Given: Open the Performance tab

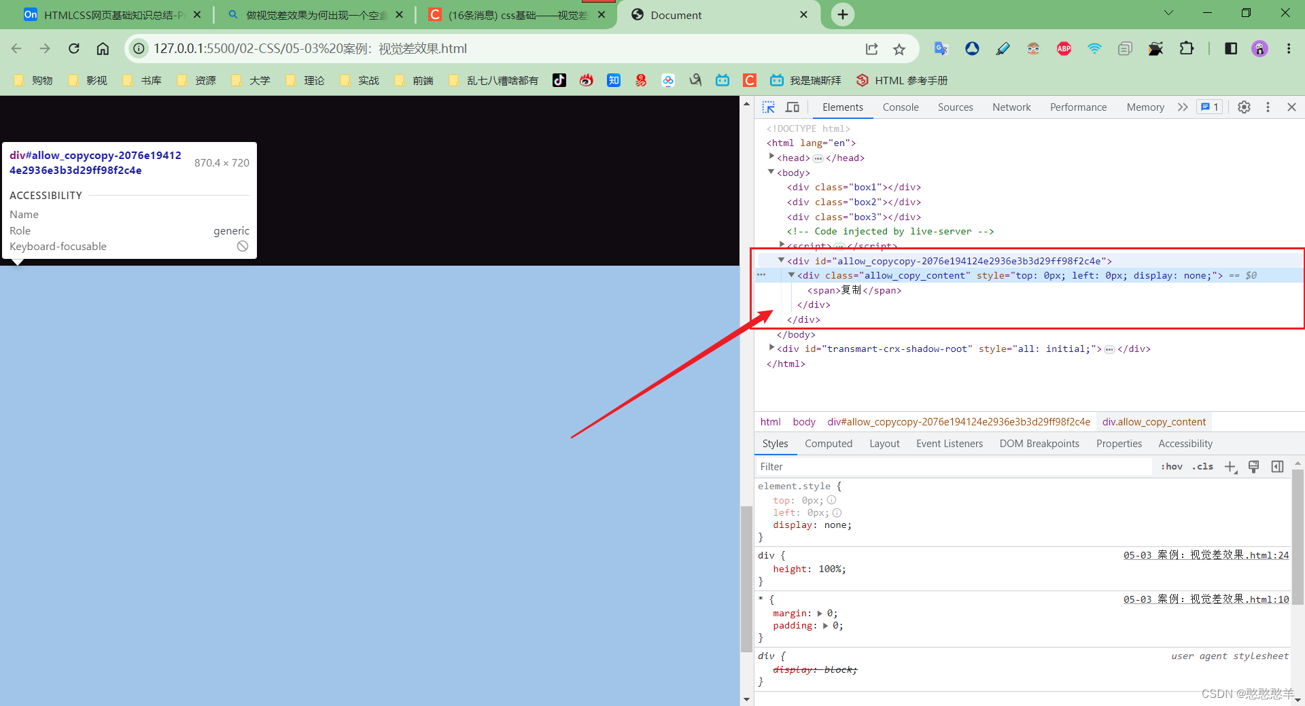Looking at the screenshot, I should pos(1078,107).
